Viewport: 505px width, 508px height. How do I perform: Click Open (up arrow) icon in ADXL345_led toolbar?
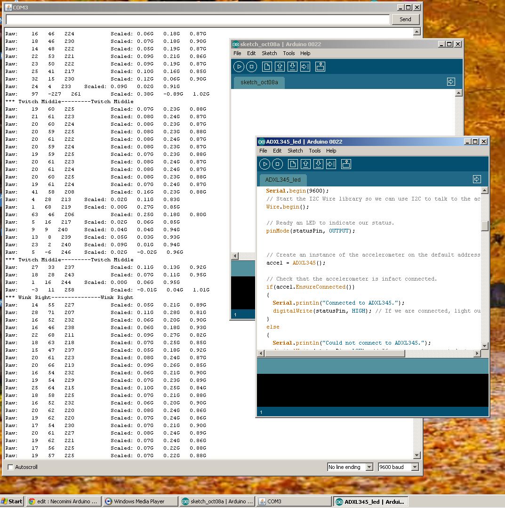click(x=305, y=164)
